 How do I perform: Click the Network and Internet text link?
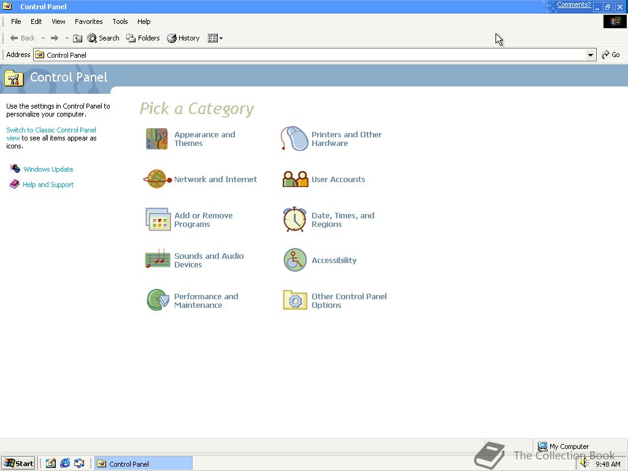tap(215, 179)
